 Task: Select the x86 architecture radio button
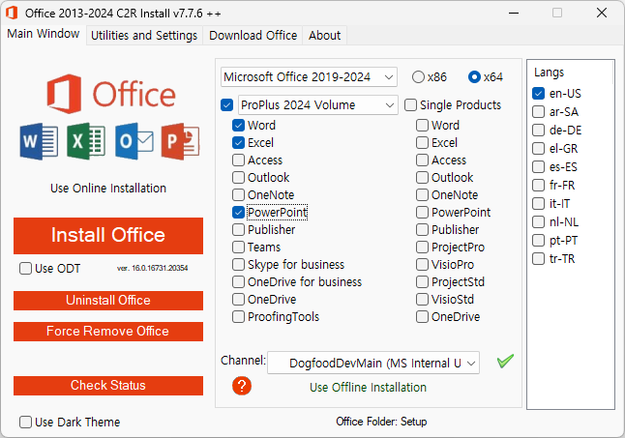pyautogui.click(x=430, y=76)
